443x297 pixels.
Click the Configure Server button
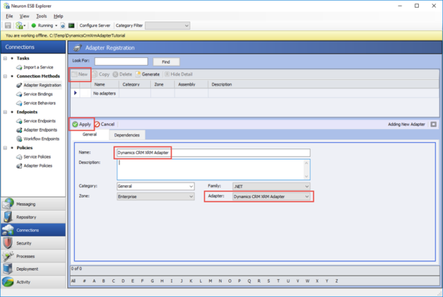(95, 26)
